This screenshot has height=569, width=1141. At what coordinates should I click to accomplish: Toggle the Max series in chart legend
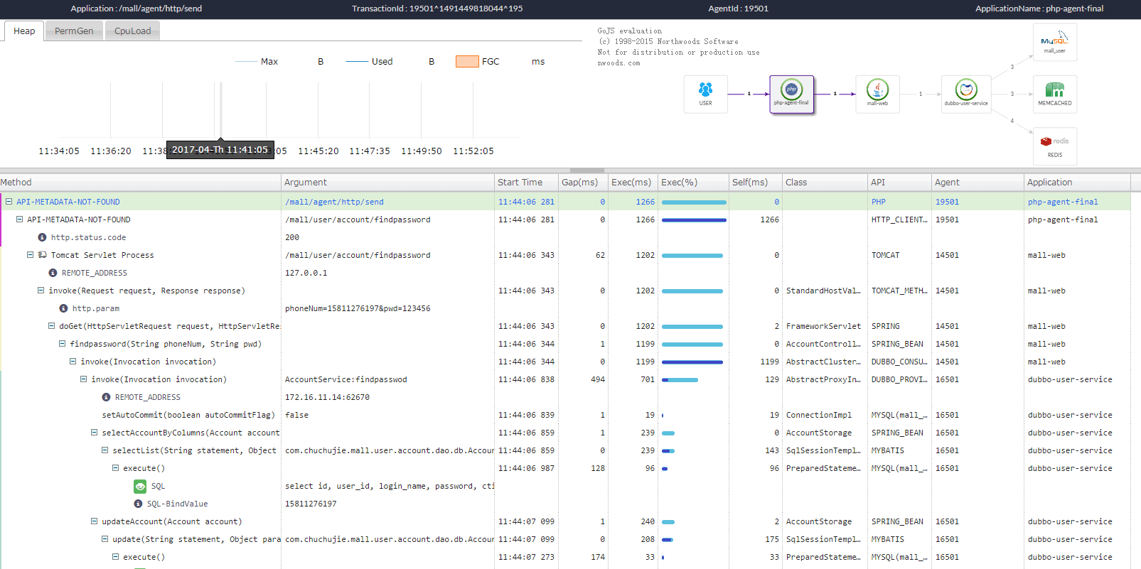269,62
